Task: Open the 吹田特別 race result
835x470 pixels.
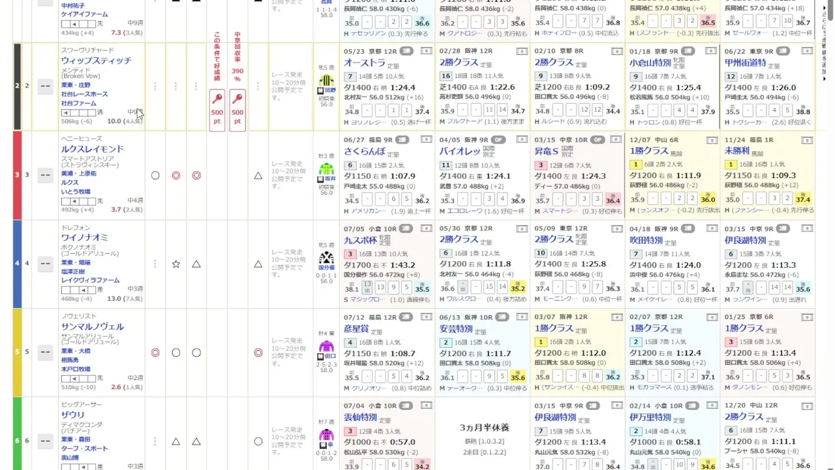Action: tap(646, 241)
